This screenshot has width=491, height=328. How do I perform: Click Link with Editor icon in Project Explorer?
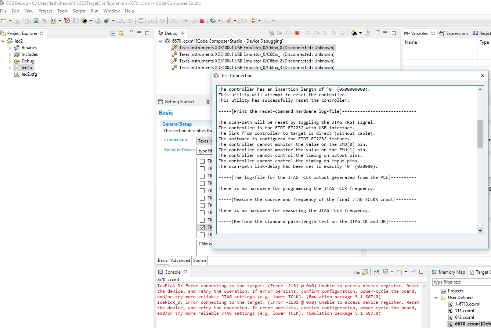pyautogui.click(x=121, y=33)
